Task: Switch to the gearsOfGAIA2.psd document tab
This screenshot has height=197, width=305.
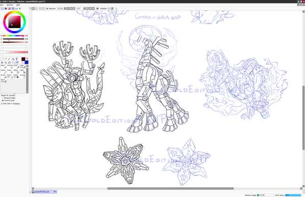Action: point(44,191)
